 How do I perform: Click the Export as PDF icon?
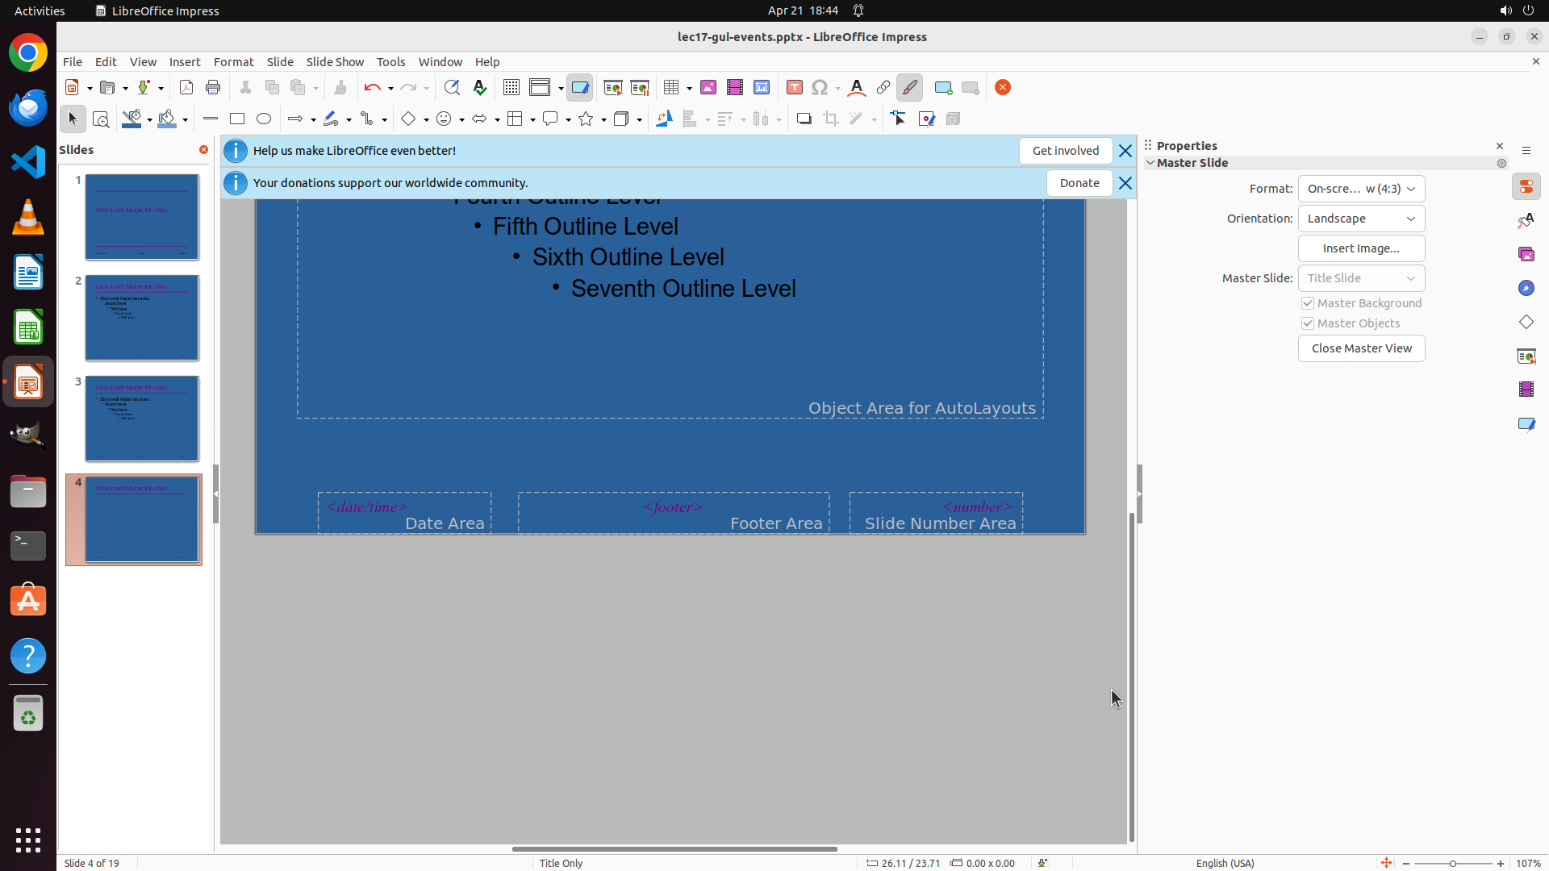click(186, 87)
